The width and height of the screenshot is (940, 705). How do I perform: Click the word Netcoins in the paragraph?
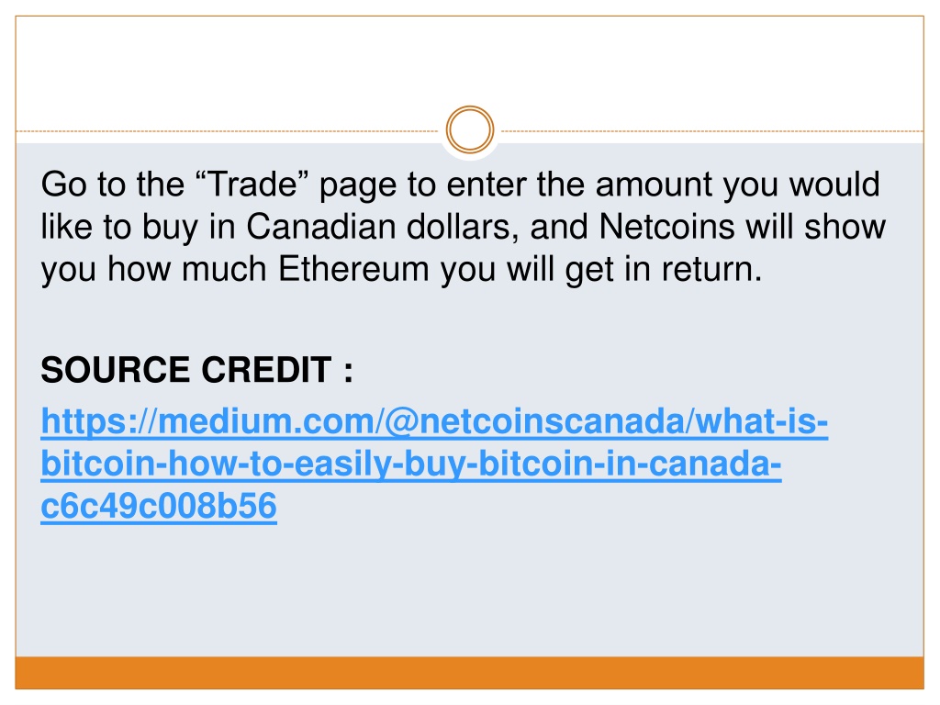pyautogui.click(x=666, y=227)
